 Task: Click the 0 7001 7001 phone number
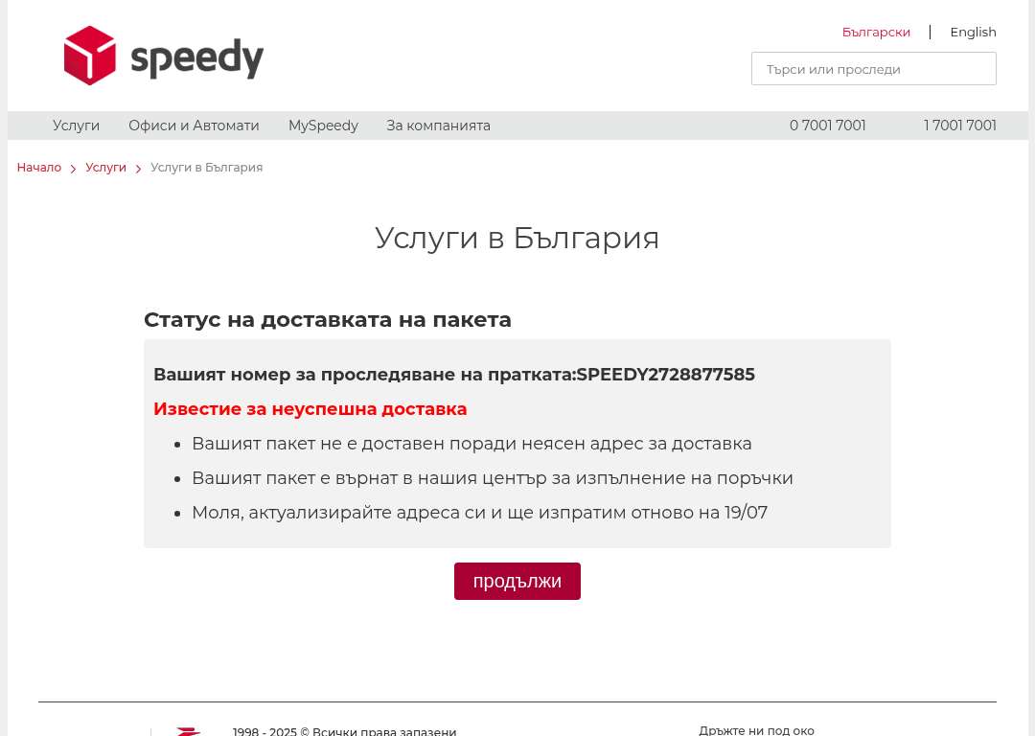point(828,126)
